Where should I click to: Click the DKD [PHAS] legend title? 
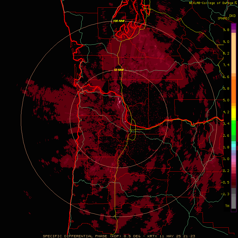coord(226,17)
